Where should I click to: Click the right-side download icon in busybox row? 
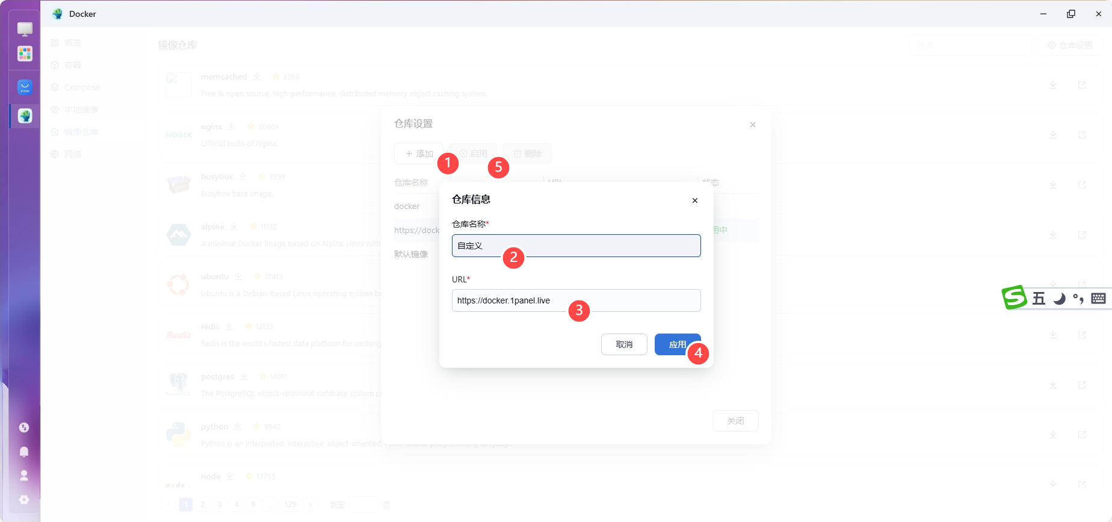1053,185
